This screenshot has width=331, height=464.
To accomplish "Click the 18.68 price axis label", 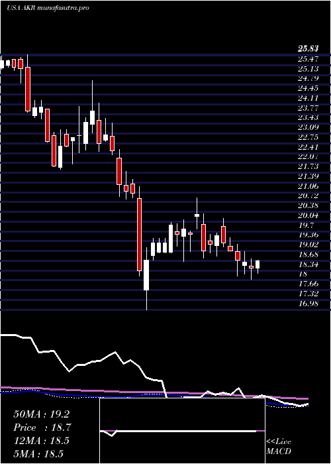I will pos(308,255).
